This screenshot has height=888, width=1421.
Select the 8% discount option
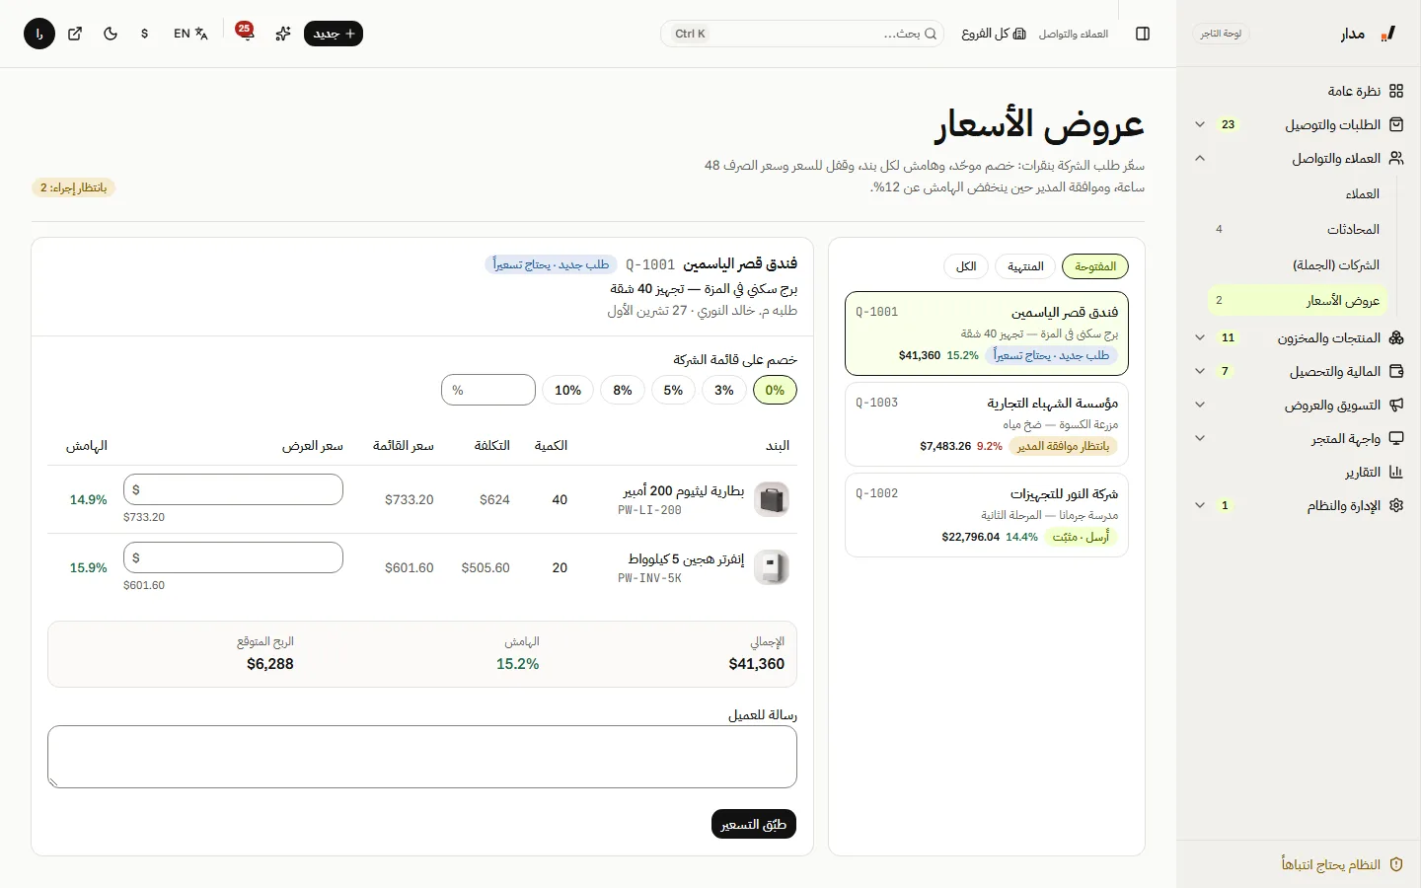coord(623,390)
